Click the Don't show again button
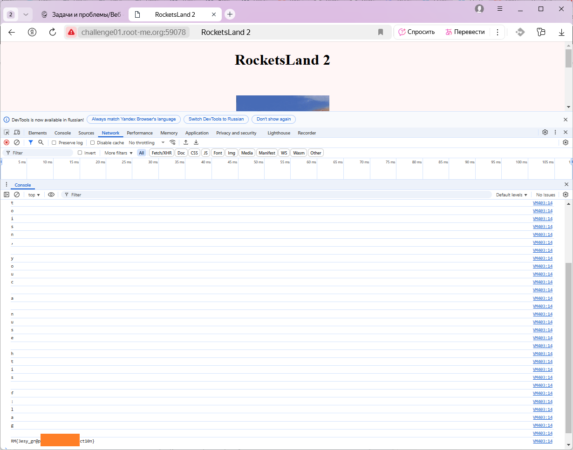The width and height of the screenshot is (573, 450). [x=273, y=119]
